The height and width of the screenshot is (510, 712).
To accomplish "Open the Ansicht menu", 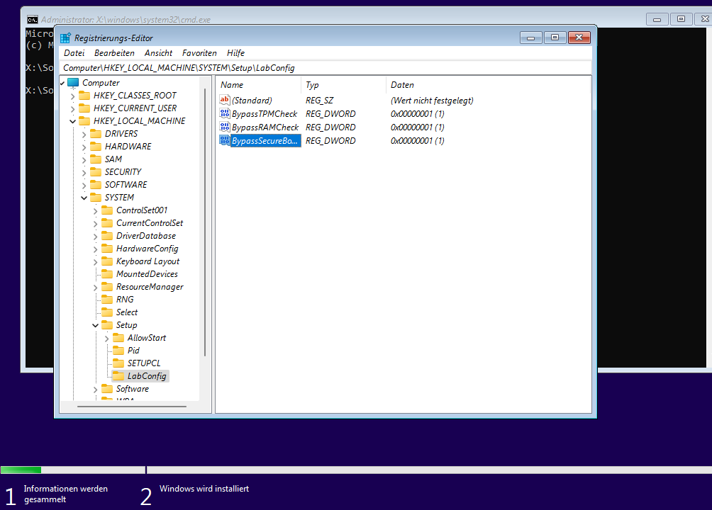I will click(x=158, y=53).
